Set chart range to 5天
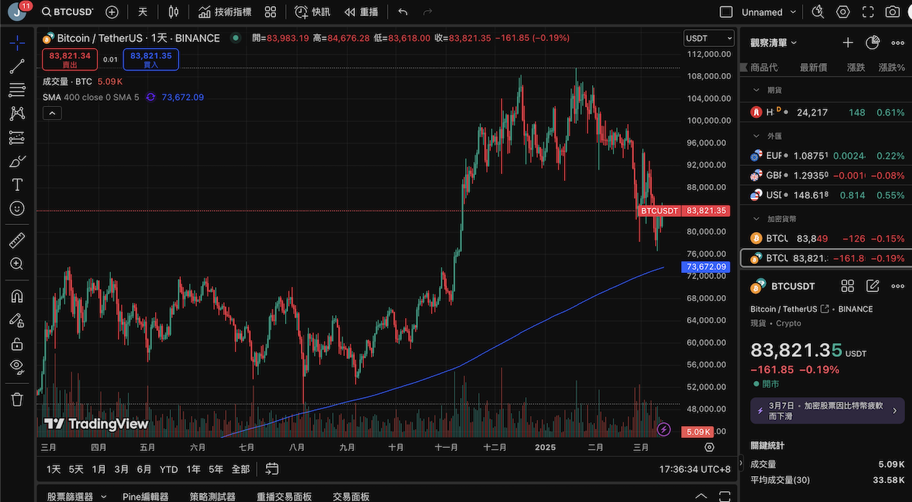The width and height of the screenshot is (912, 502). 76,469
